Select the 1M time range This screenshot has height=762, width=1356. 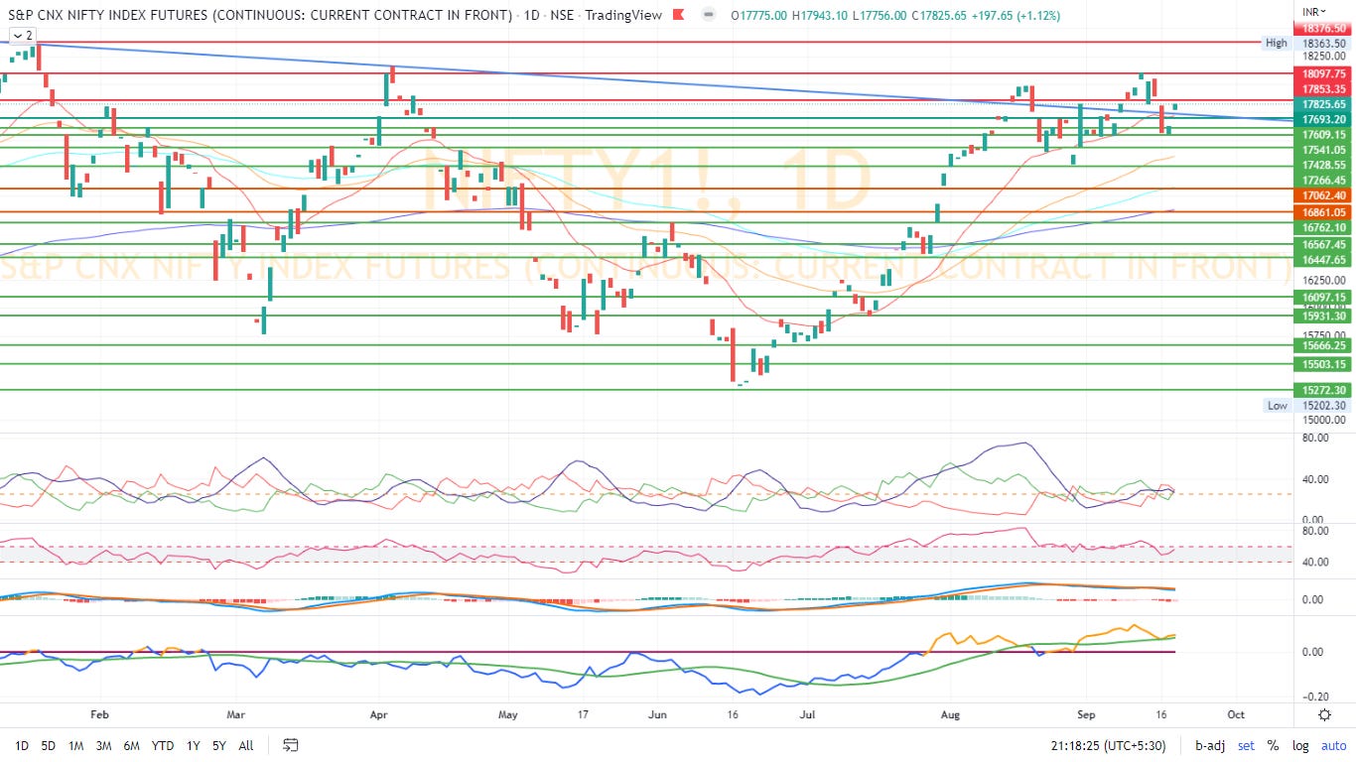point(75,745)
